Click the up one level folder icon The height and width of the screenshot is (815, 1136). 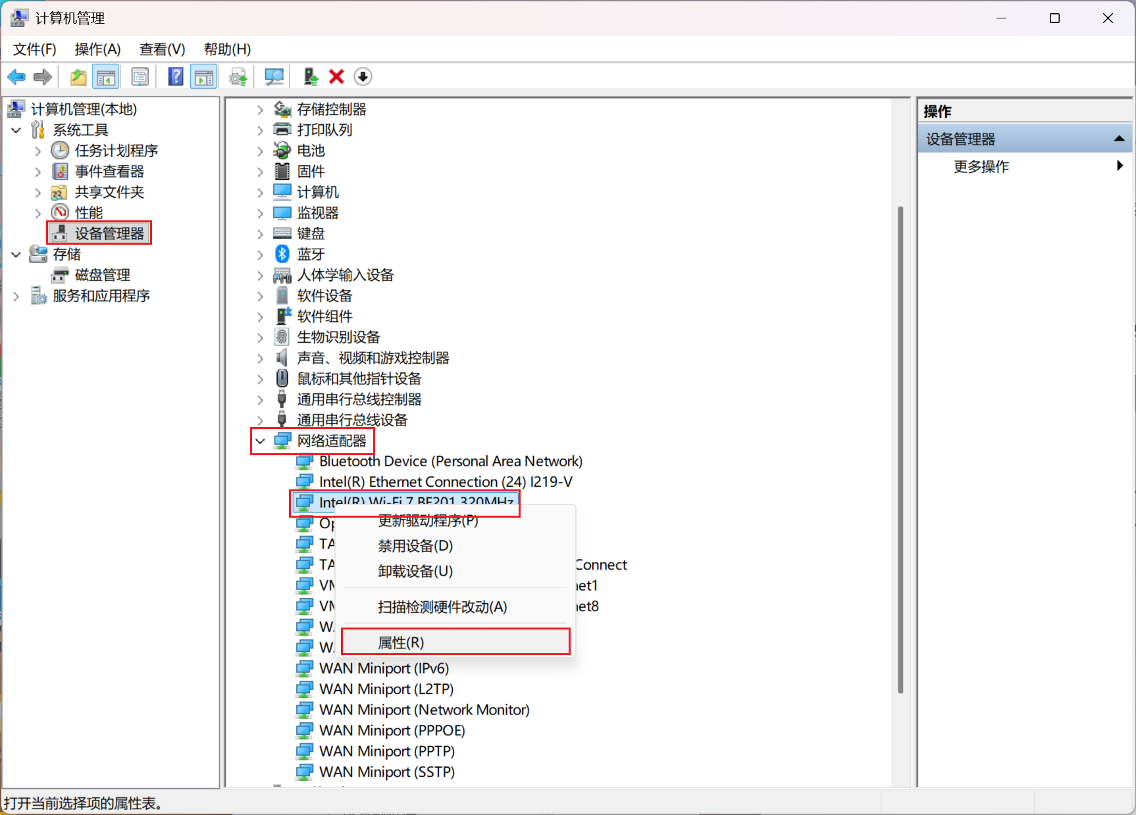click(x=78, y=77)
